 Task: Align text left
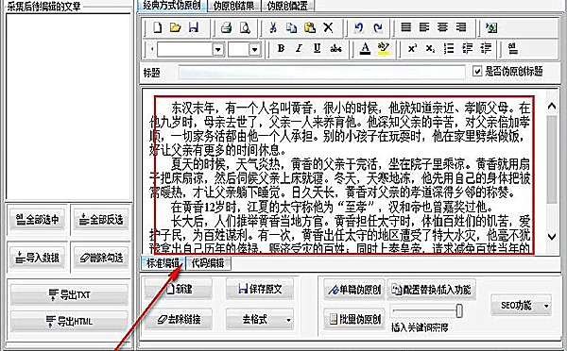[424, 27]
